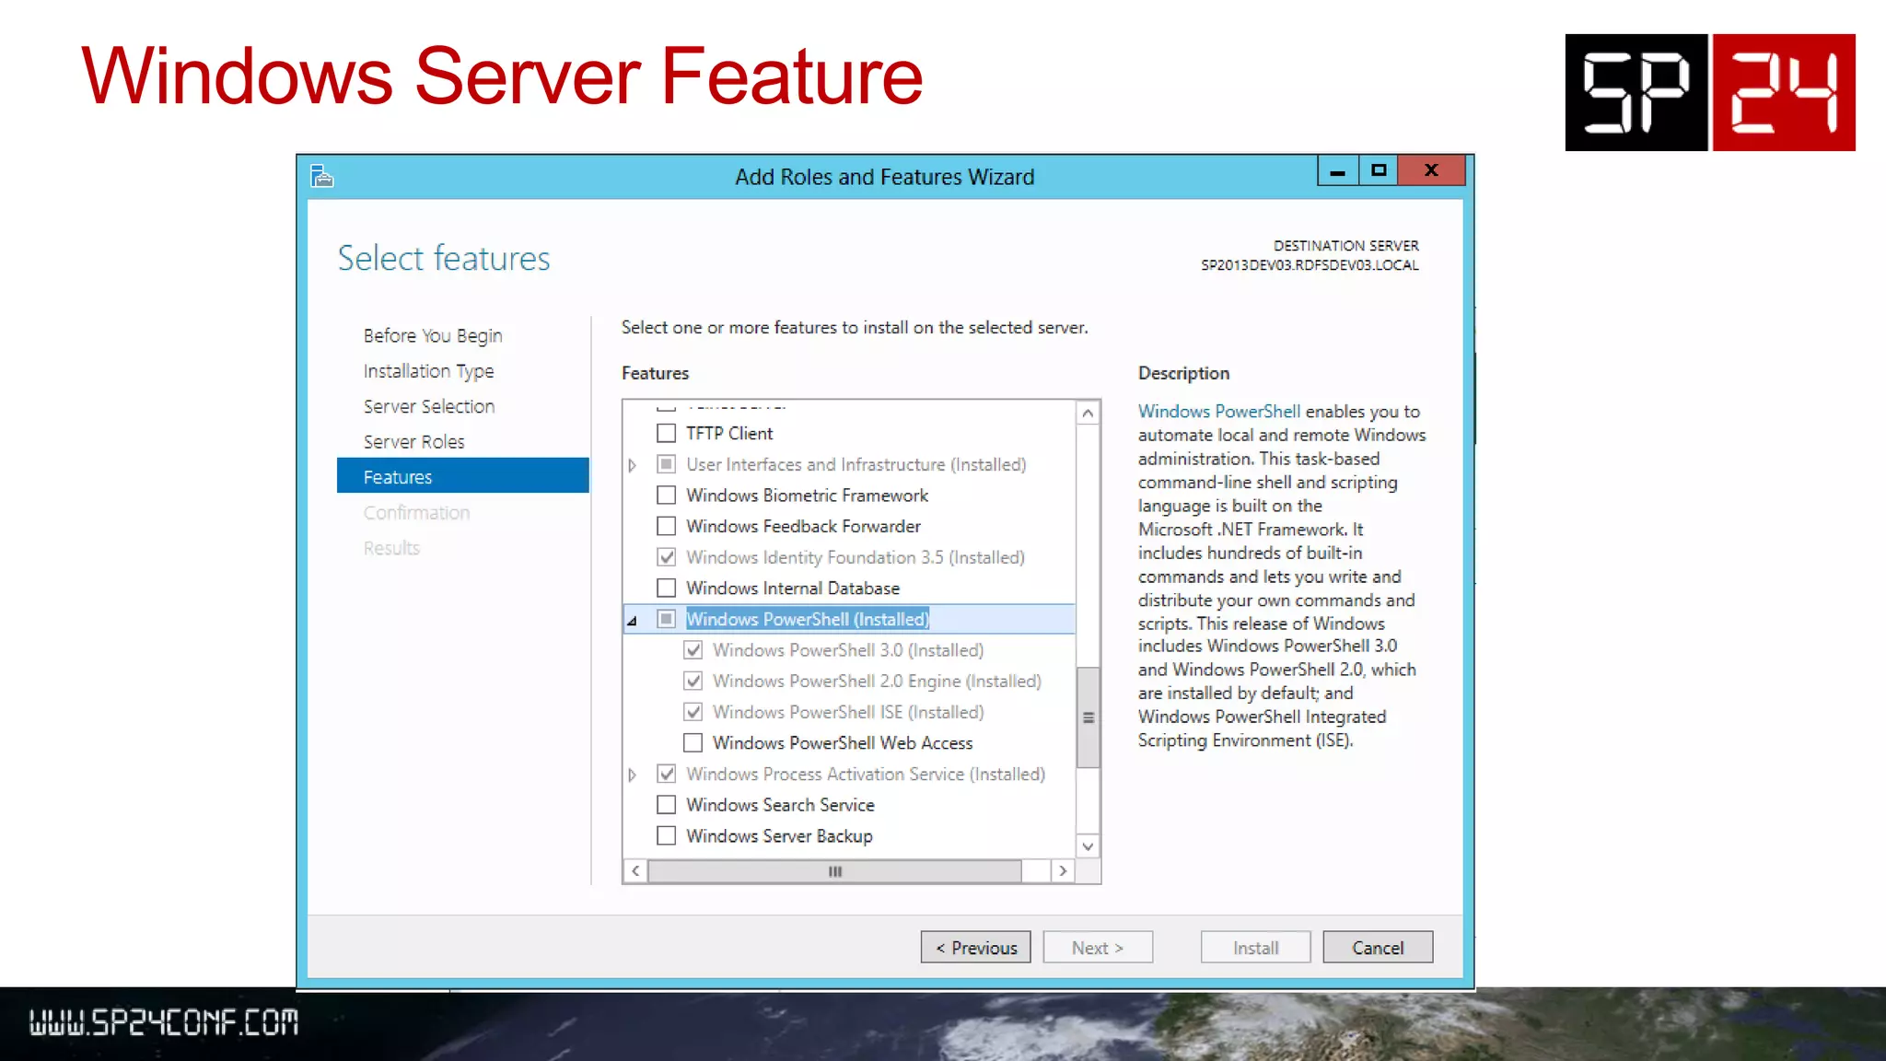Minimize the Add Roles wizard window
The width and height of the screenshot is (1886, 1061).
1337,171
